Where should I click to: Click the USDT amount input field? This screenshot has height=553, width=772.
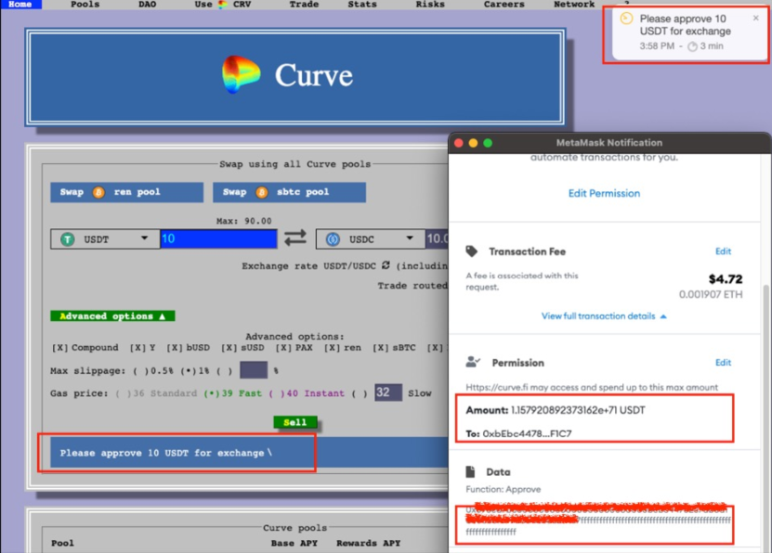coord(218,238)
